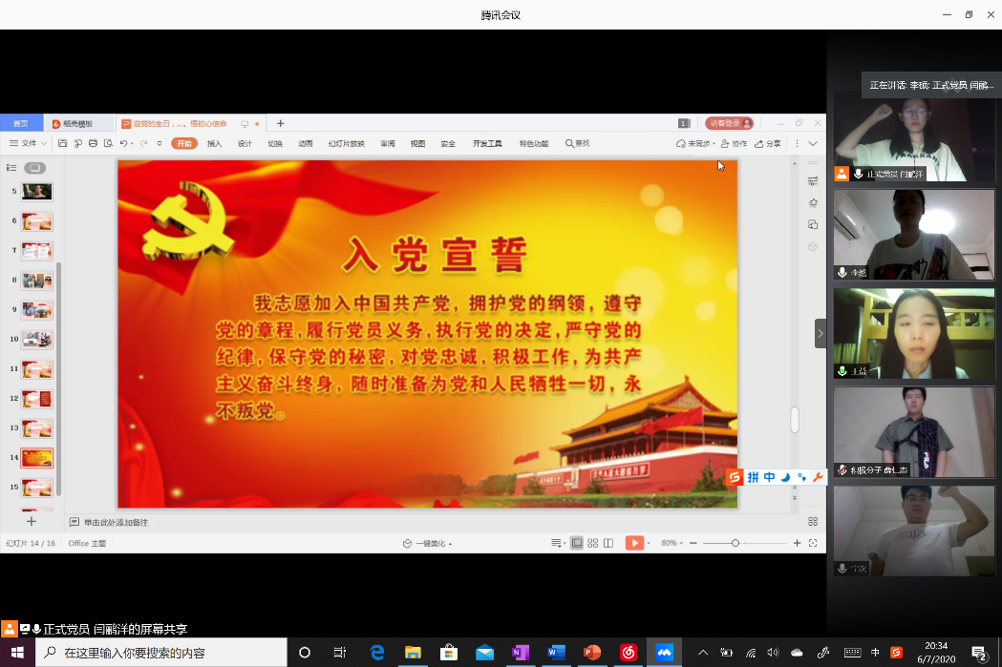1002x667 pixels.
Task: Switch to Slide Sorter view
Action: pyautogui.click(x=592, y=543)
